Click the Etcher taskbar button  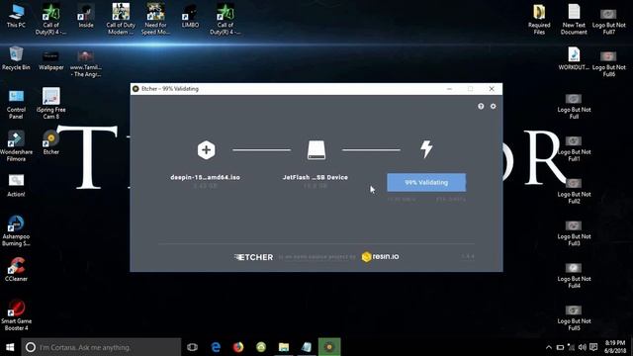click(329, 347)
